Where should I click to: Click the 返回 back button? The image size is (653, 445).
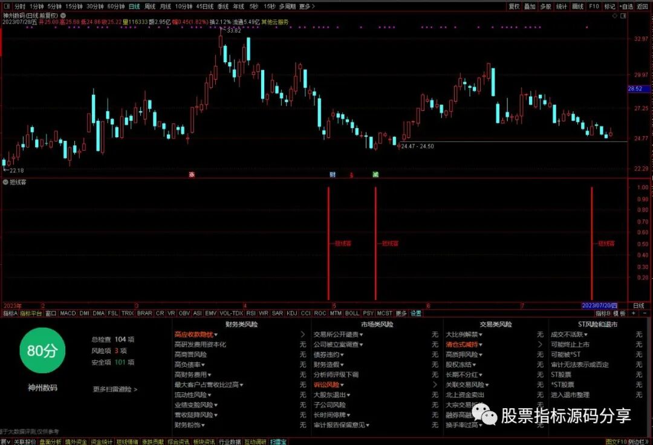click(x=642, y=6)
